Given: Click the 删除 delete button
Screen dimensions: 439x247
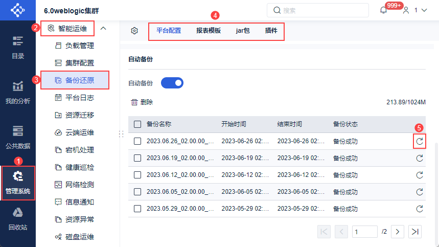Looking at the screenshot, I should pyautogui.click(x=142, y=102).
